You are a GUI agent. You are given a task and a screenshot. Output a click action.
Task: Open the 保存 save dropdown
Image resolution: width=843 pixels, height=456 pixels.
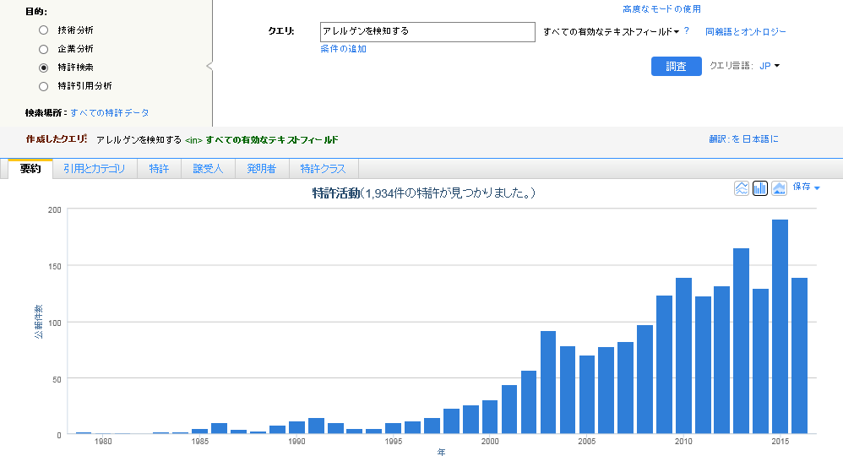[x=806, y=187]
